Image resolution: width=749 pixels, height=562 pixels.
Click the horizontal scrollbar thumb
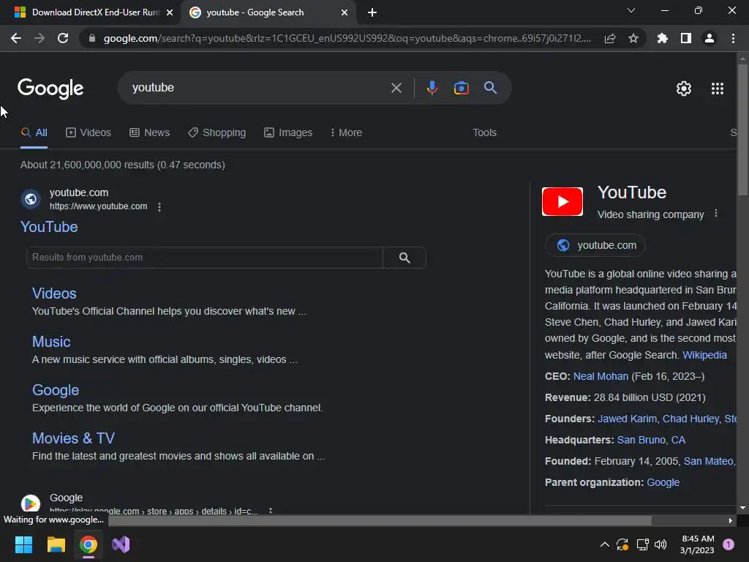pyautogui.click(x=380, y=520)
